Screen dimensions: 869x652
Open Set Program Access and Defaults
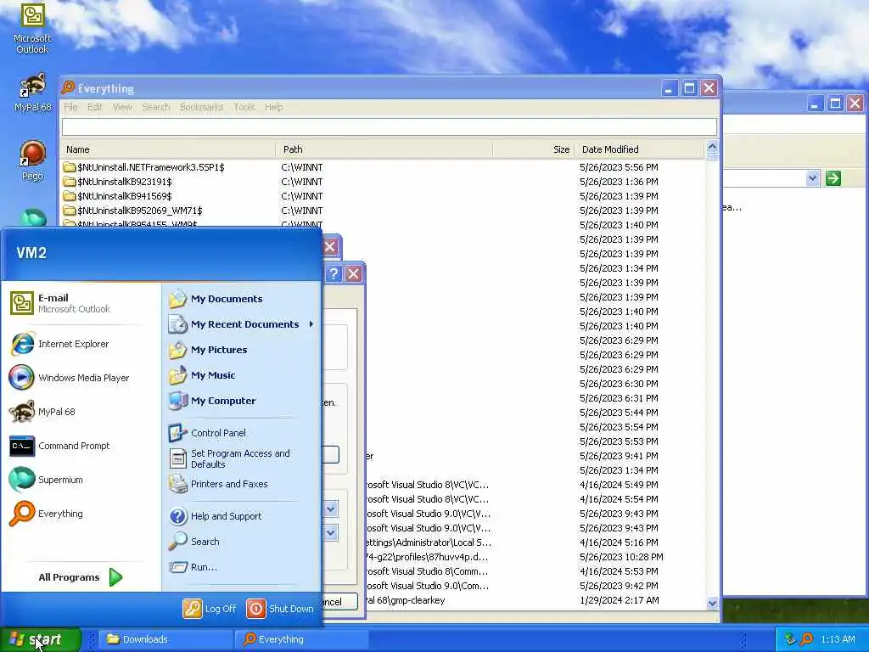[x=242, y=458]
